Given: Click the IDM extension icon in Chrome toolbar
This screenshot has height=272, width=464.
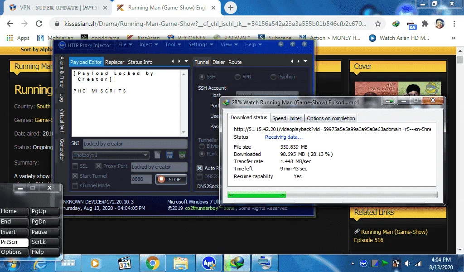Looking at the screenshot, I should click(x=396, y=24).
